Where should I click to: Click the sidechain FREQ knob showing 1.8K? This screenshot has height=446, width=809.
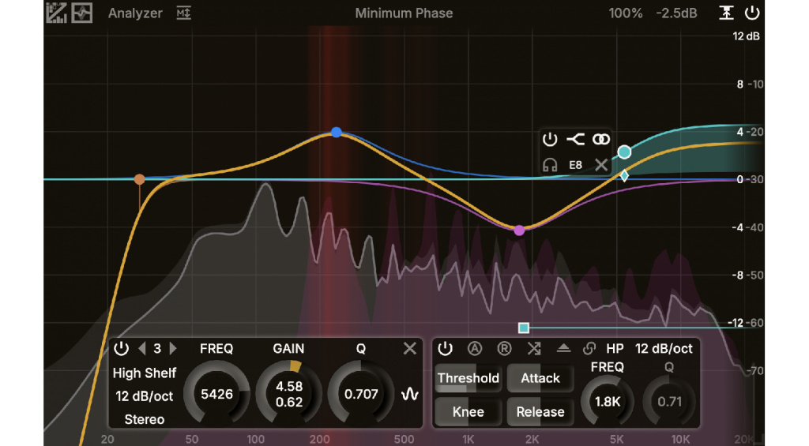pyautogui.click(x=608, y=401)
